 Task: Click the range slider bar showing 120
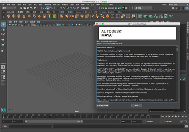[x=54, y=121]
